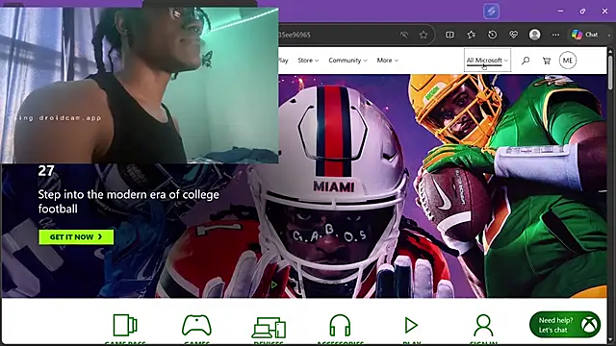The height and width of the screenshot is (346, 616).
Task: Open Edge settings and more ellipsis menu
Action: tap(555, 35)
